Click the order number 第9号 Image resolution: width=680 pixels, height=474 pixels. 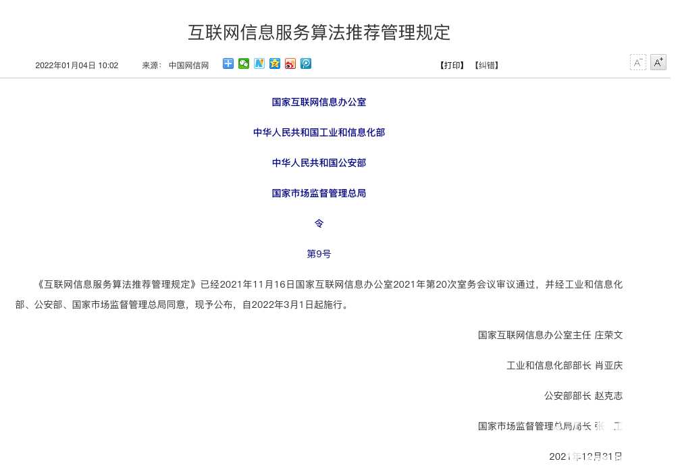click(x=319, y=254)
